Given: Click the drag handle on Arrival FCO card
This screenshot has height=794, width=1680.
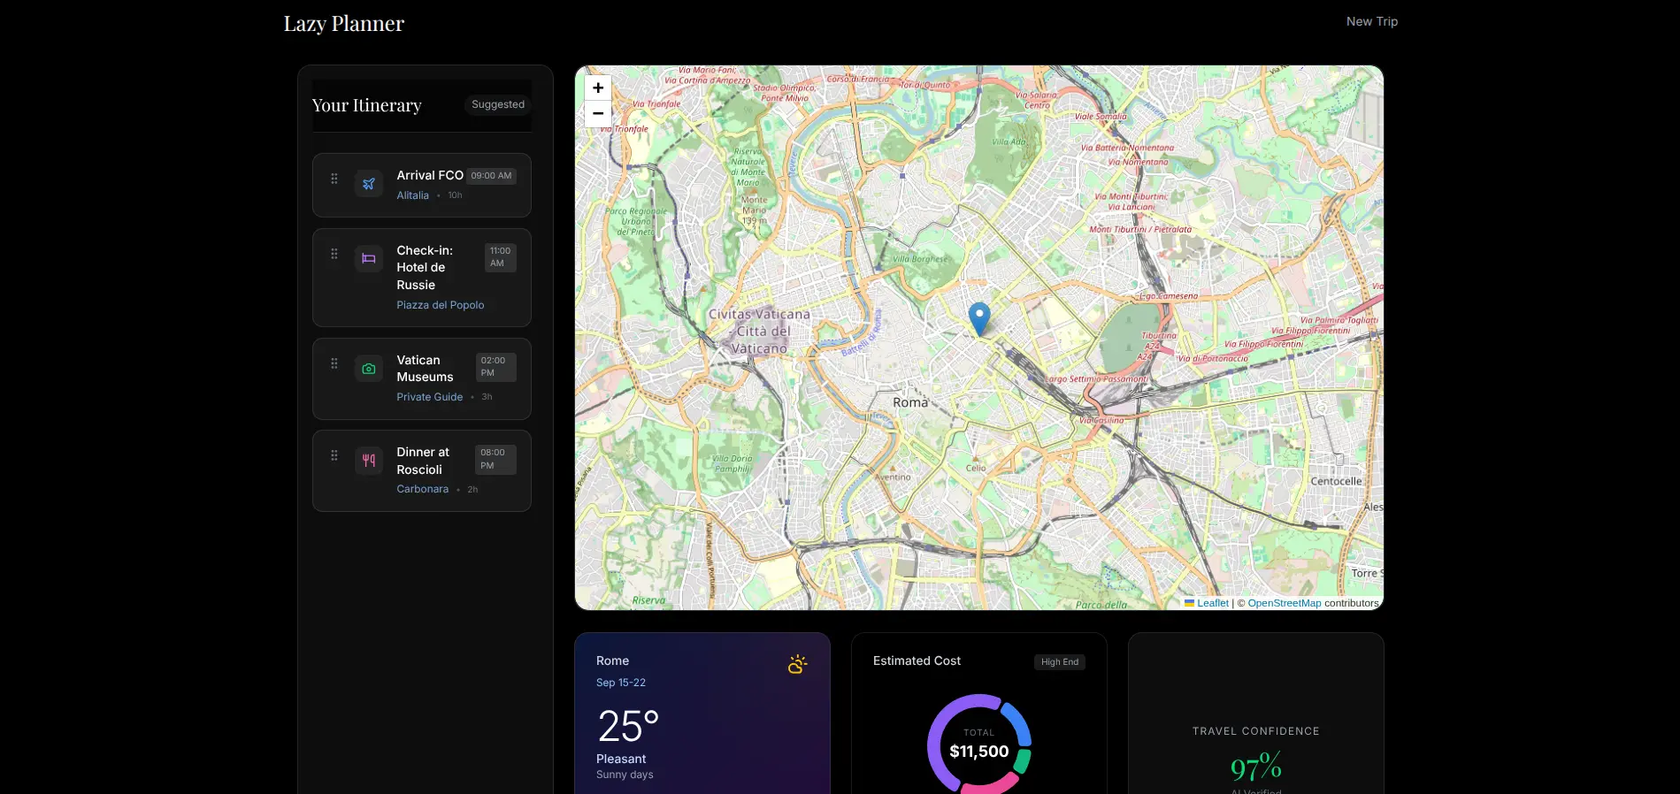Looking at the screenshot, I should tap(334, 179).
